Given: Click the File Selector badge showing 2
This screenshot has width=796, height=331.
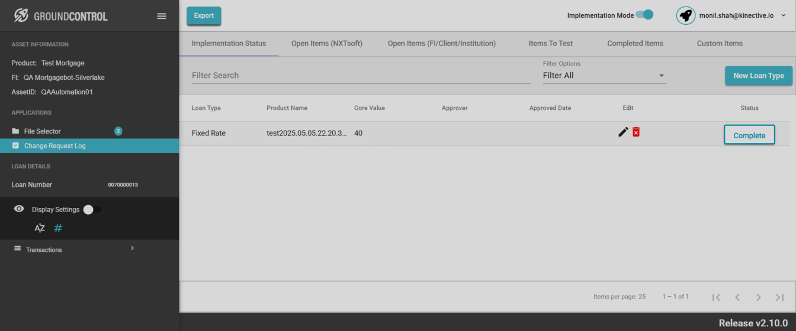Looking at the screenshot, I should (x=118, y=131).
